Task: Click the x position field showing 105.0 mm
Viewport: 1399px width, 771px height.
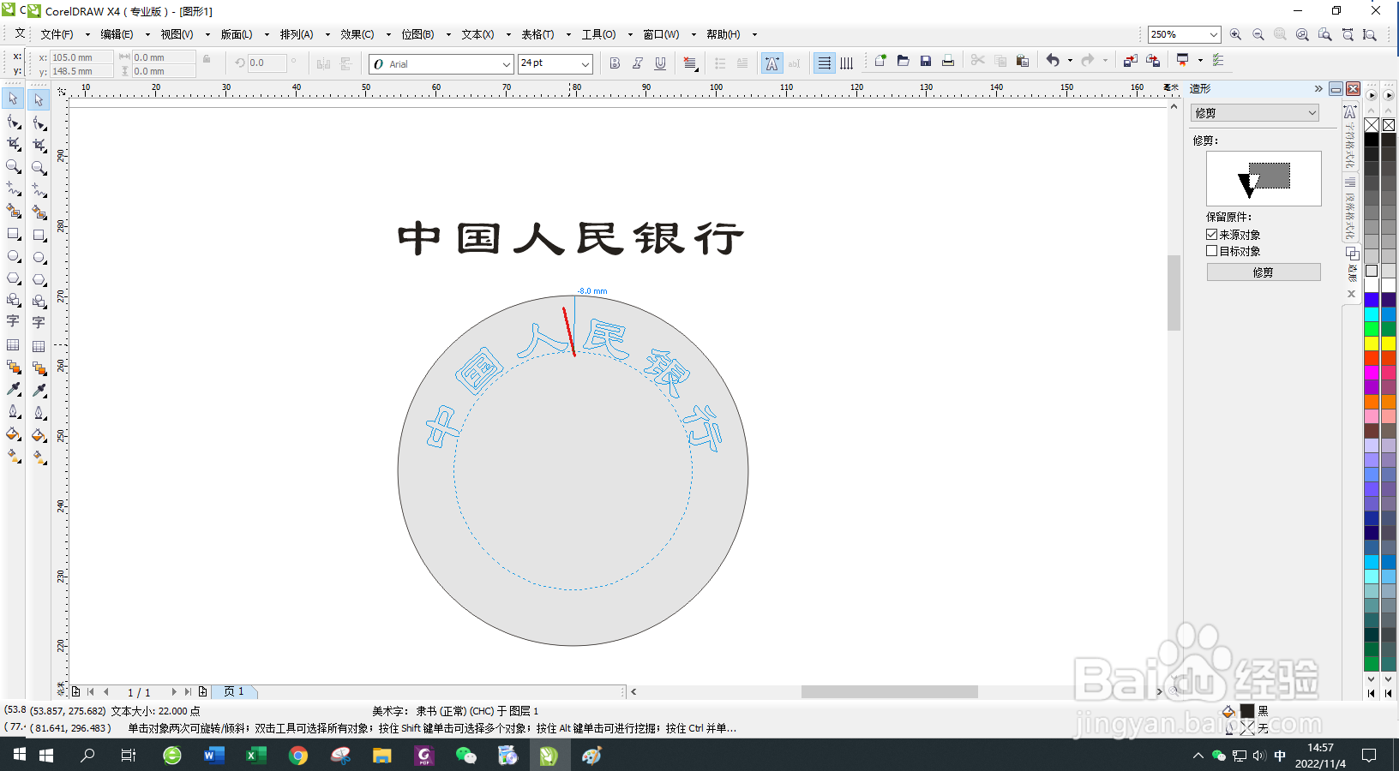Action: (81, 57)
